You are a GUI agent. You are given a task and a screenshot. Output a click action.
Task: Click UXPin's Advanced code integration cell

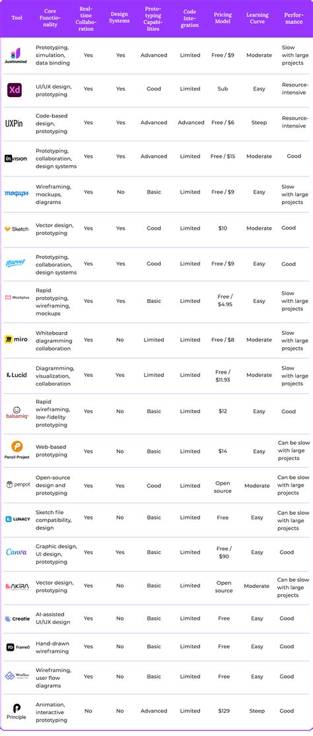point(191,123)
